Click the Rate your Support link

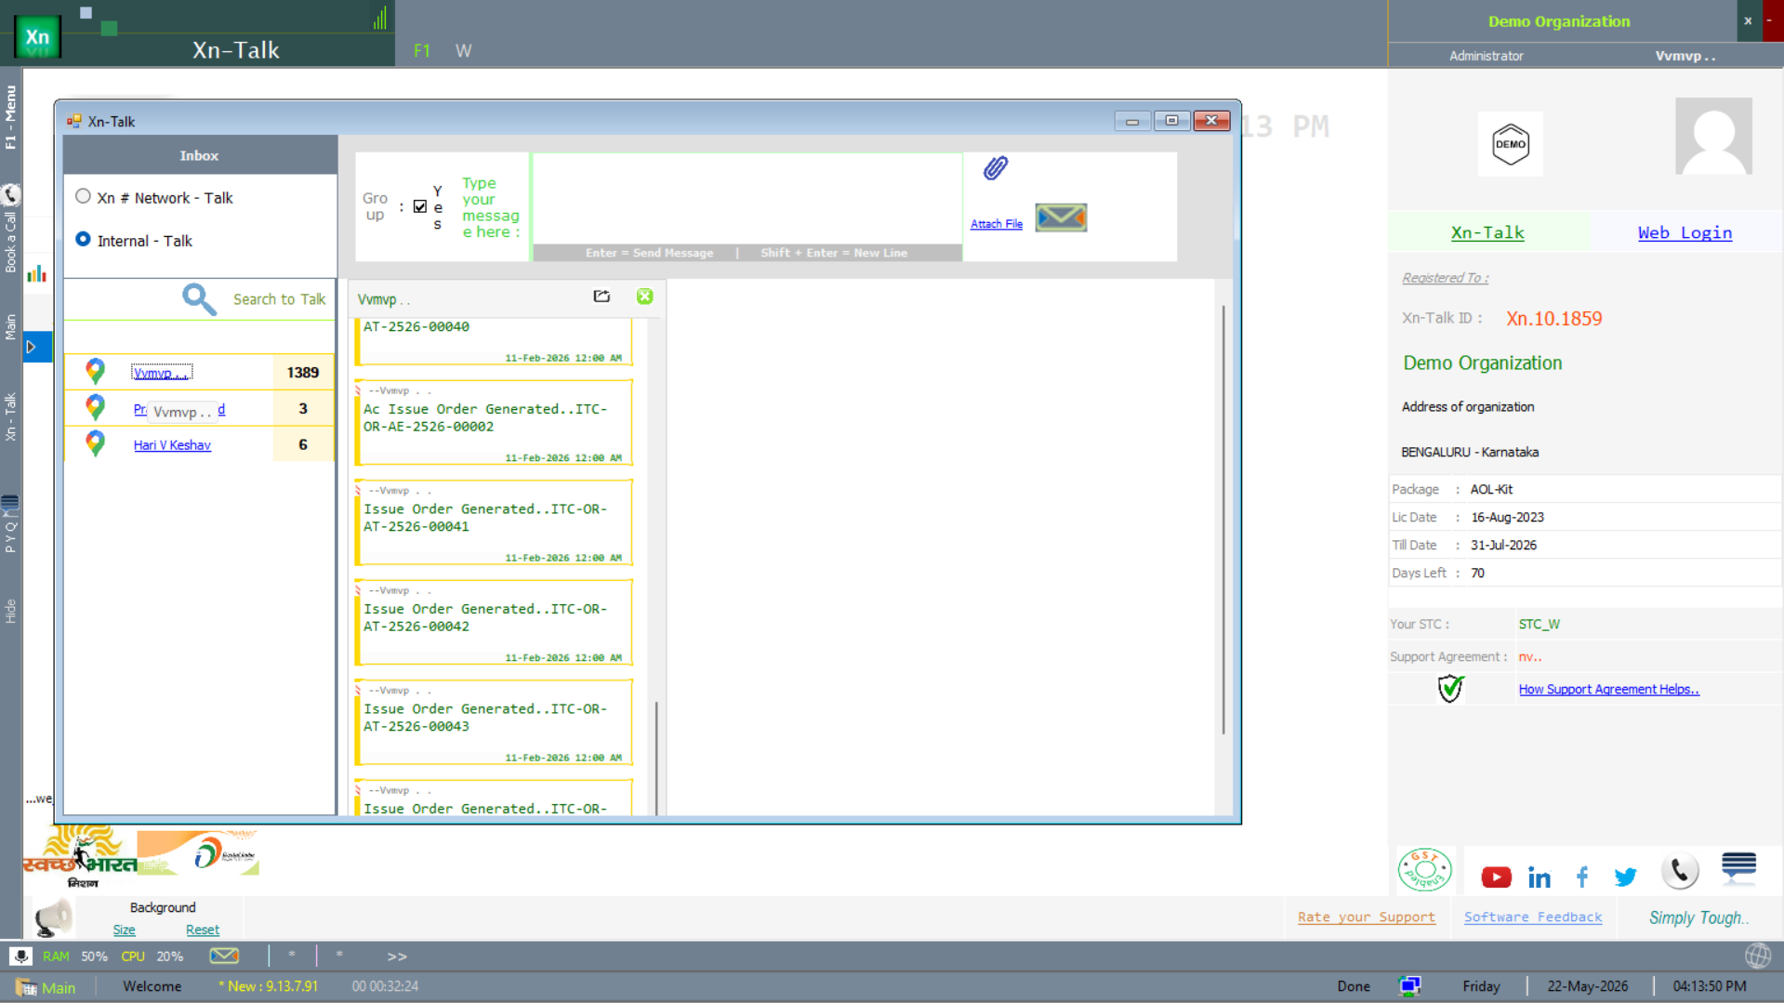coord(1367,917)
